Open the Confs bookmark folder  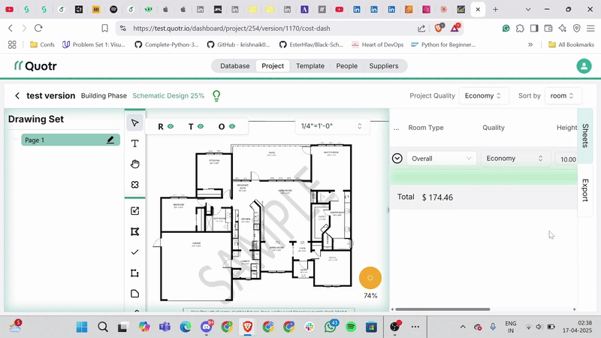coord(42,44)
